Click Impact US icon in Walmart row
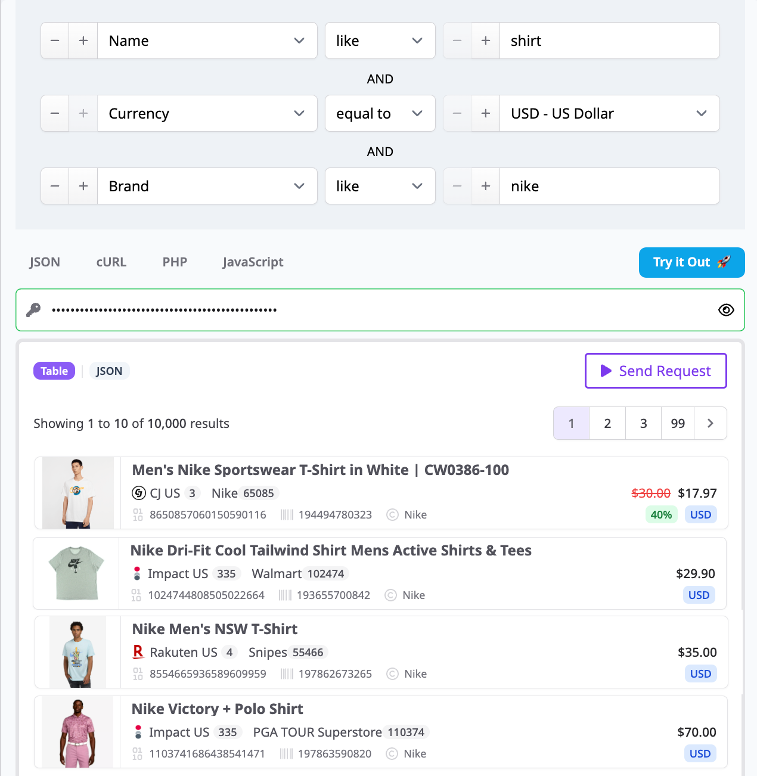 click(137, 573)
